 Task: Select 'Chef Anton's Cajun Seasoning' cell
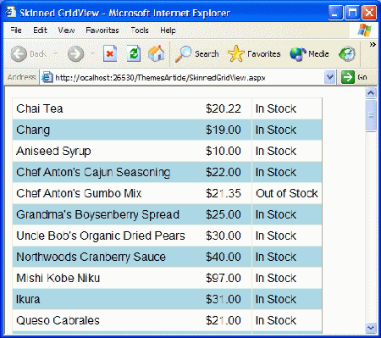click(107, 172)
